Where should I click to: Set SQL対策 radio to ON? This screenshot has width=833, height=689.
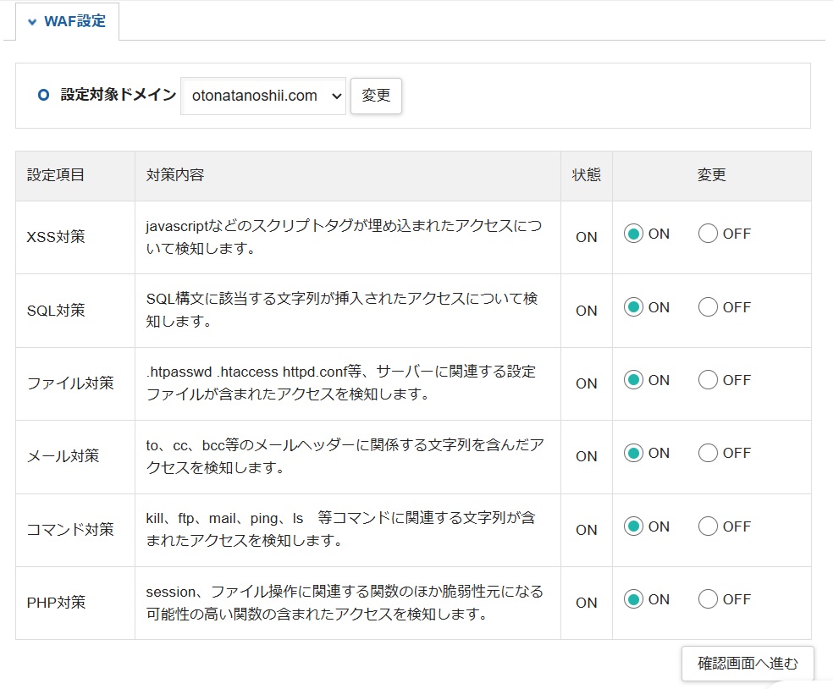pyautogui.click(x=633, y=307)
